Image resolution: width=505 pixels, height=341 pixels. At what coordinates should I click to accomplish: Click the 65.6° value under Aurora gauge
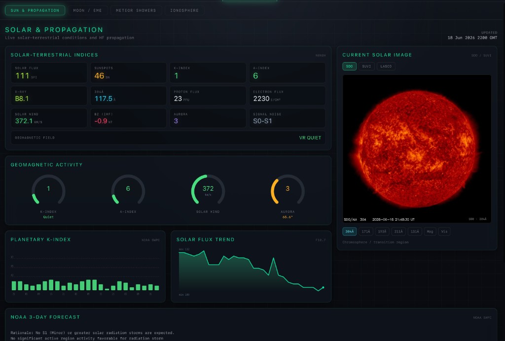pos(288,217)
